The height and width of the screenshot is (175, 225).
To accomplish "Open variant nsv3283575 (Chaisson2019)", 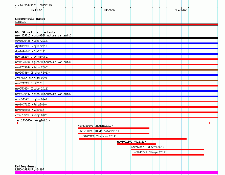I will click(98, 136).
